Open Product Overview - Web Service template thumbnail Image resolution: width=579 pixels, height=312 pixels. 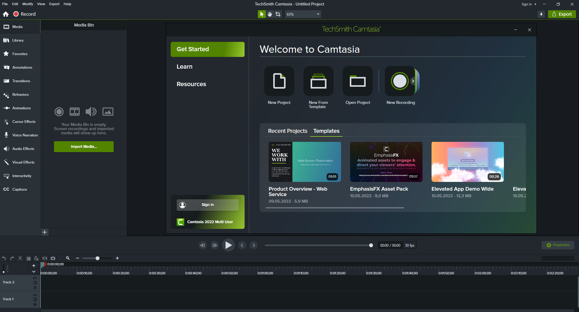305,162
